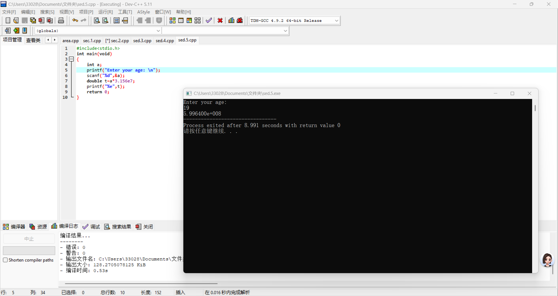Undo the last edit
The height and width of the screenshot is (296, 558).
pyautogui.click(x=75, y=20)
